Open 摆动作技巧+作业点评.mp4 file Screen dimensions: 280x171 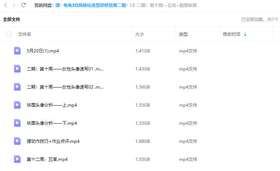click(53, 141)
